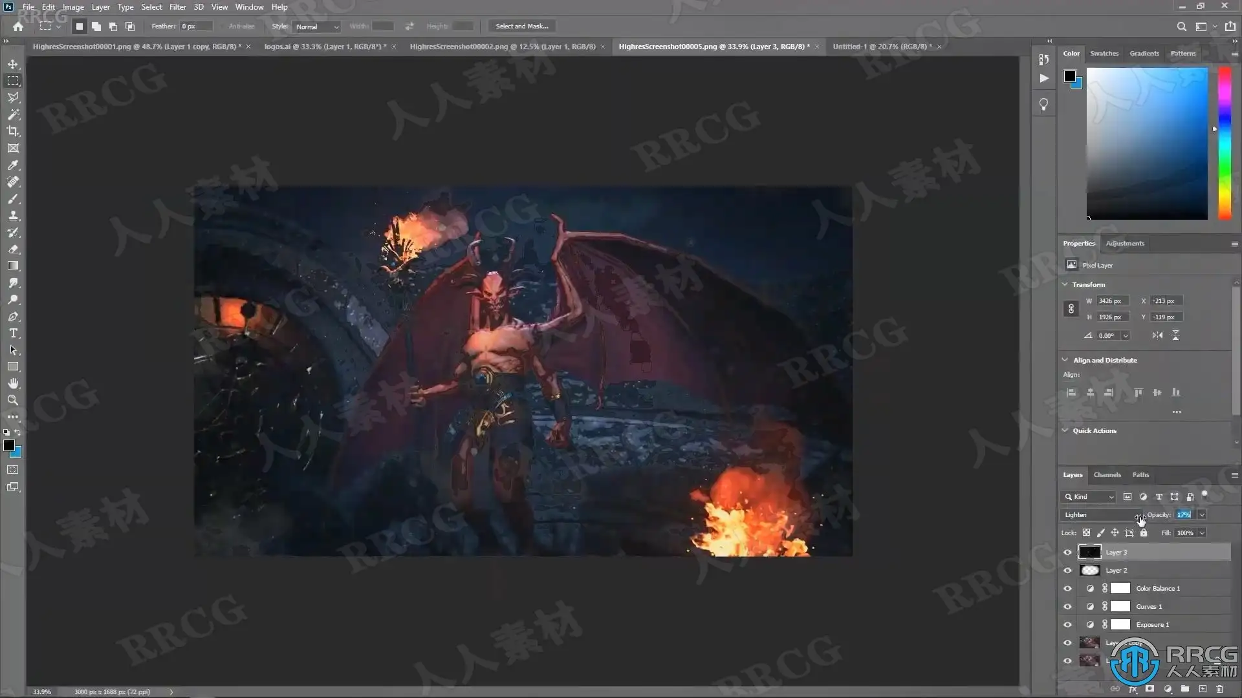Select the Smudge tool
Viewport: 1242px width, 698px height.
[x=13, y=282]
